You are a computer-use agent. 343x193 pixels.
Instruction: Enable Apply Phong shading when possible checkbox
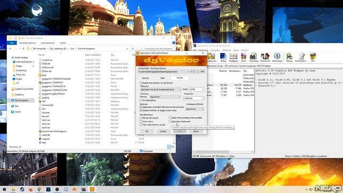click(170, 118)
